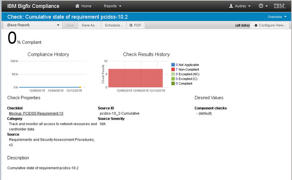The image size is (292, 180).
Task: Click the green Excepted (C) legend swatch
Action: (173, 79)
